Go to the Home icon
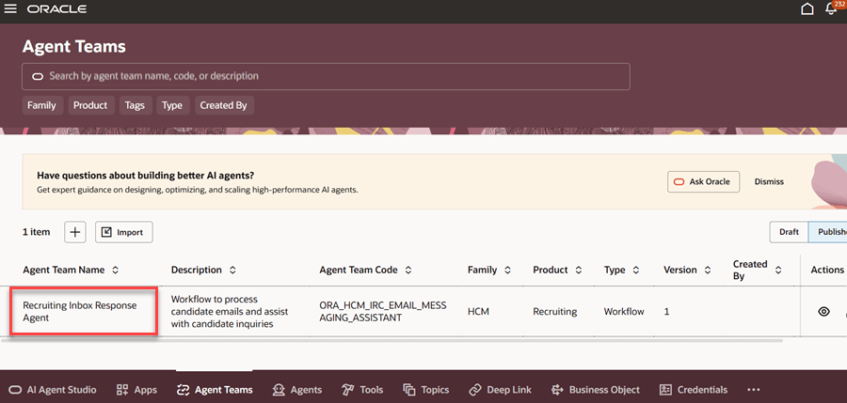This screenshot has height=403, width=847. (807, 8)
